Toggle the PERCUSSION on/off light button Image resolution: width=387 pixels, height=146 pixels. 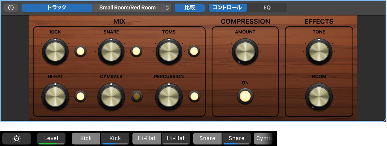(x=194, y=96)
